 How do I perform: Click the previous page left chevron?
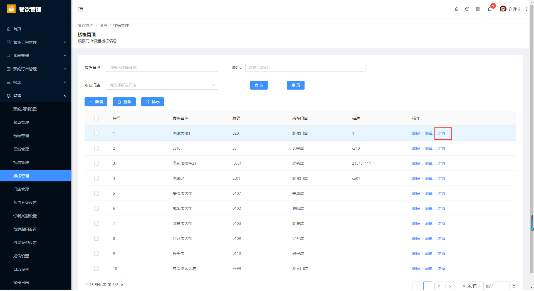pyautogui.click(x=417, y=286)
